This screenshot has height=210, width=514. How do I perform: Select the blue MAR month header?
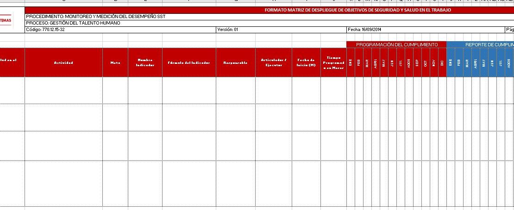coord(467,62)
